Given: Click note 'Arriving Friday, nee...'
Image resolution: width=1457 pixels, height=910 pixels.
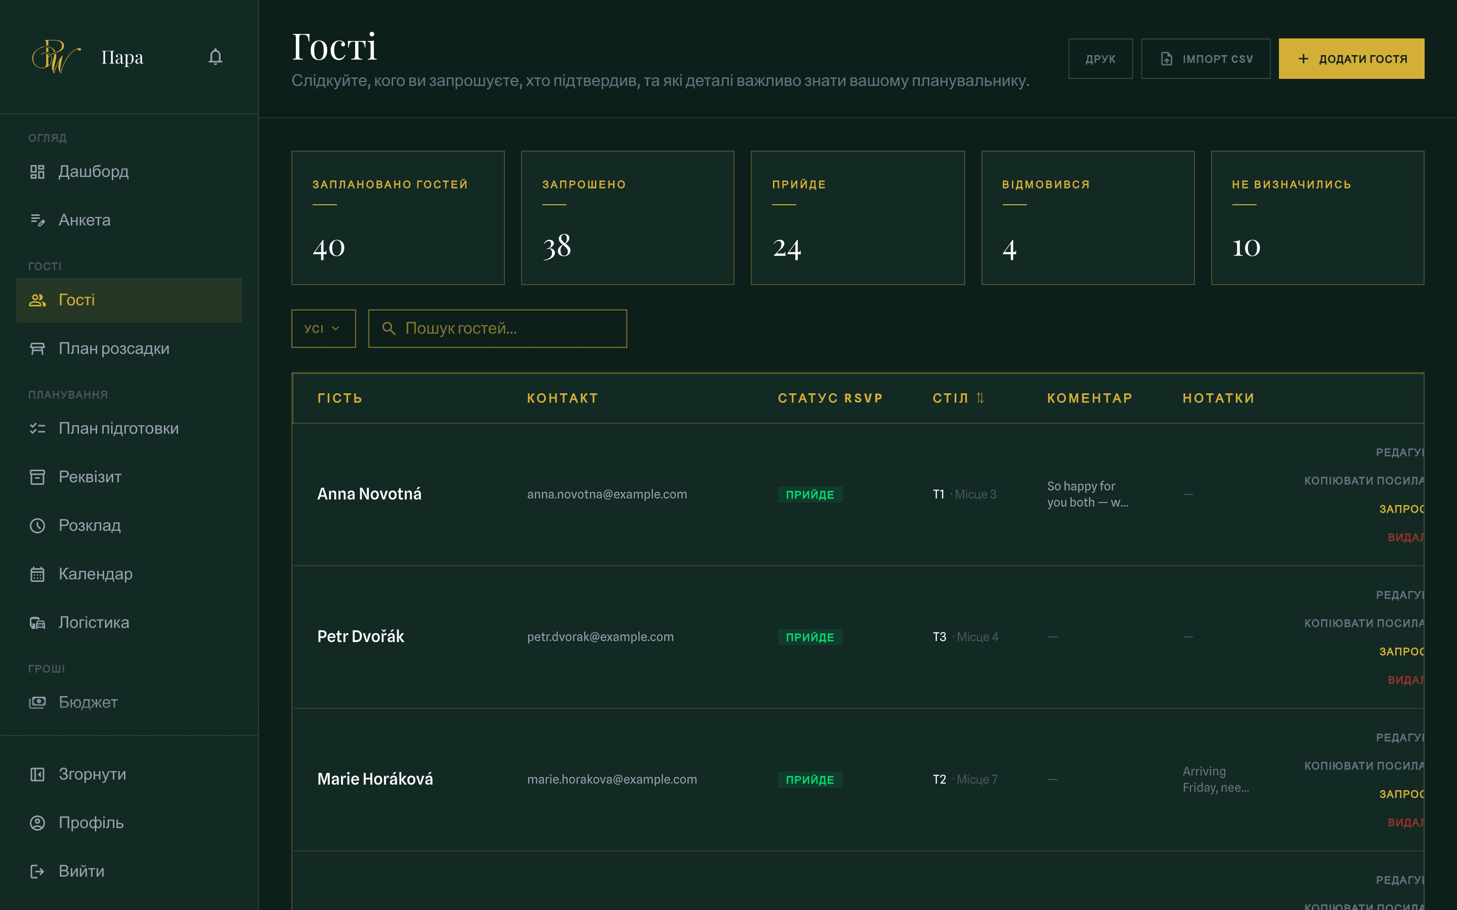Looking at the screenshot, I should [1216, 780].
